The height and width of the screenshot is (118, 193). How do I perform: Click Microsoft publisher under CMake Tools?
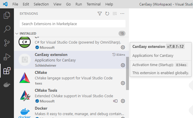[x=47, y=101]
